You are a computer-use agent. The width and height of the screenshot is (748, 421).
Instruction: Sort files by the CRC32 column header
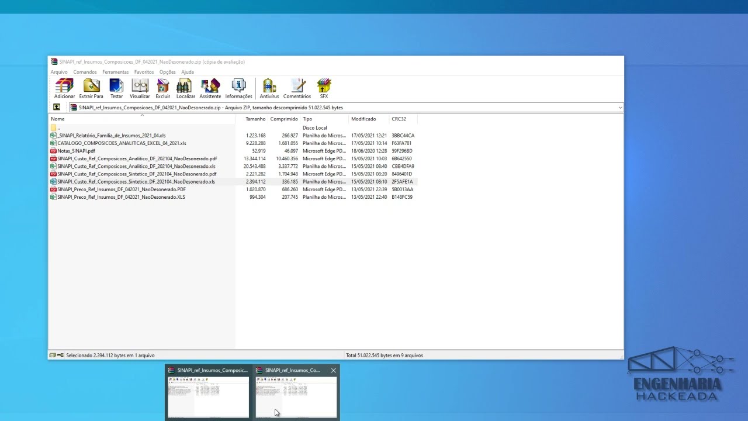coord(403,119)
